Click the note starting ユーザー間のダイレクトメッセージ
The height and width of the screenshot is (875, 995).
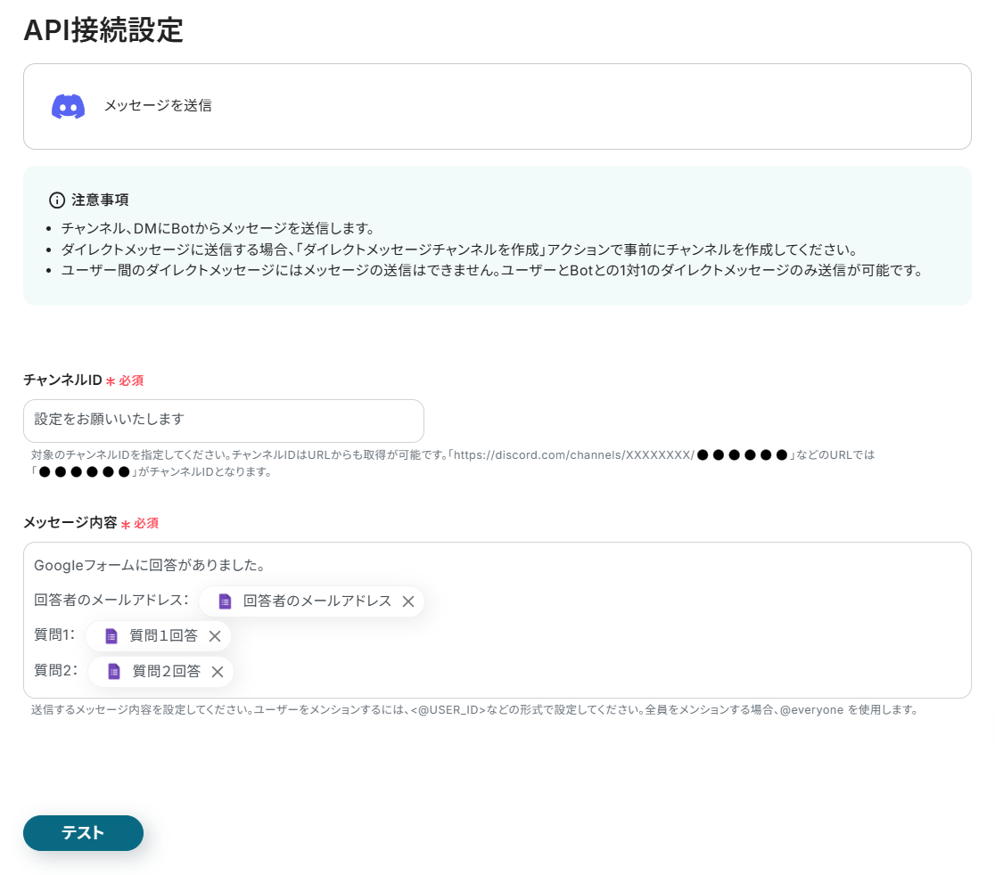click(492, 271)
